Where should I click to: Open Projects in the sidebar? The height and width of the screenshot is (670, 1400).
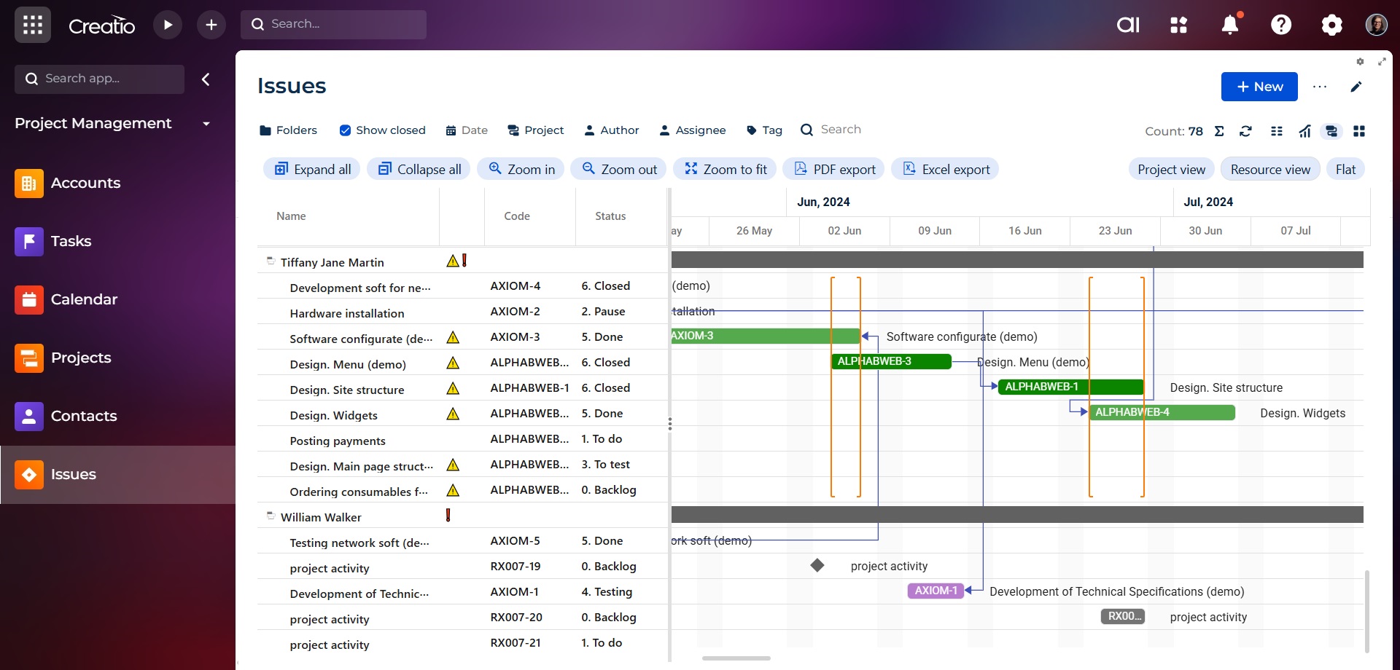[x=80, y=358]
